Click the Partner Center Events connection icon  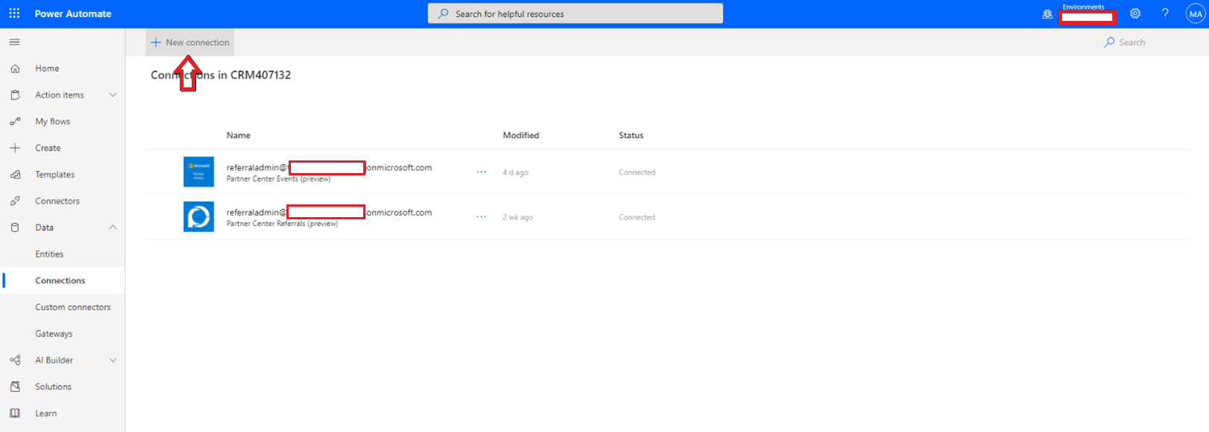(x=198, y=172)
